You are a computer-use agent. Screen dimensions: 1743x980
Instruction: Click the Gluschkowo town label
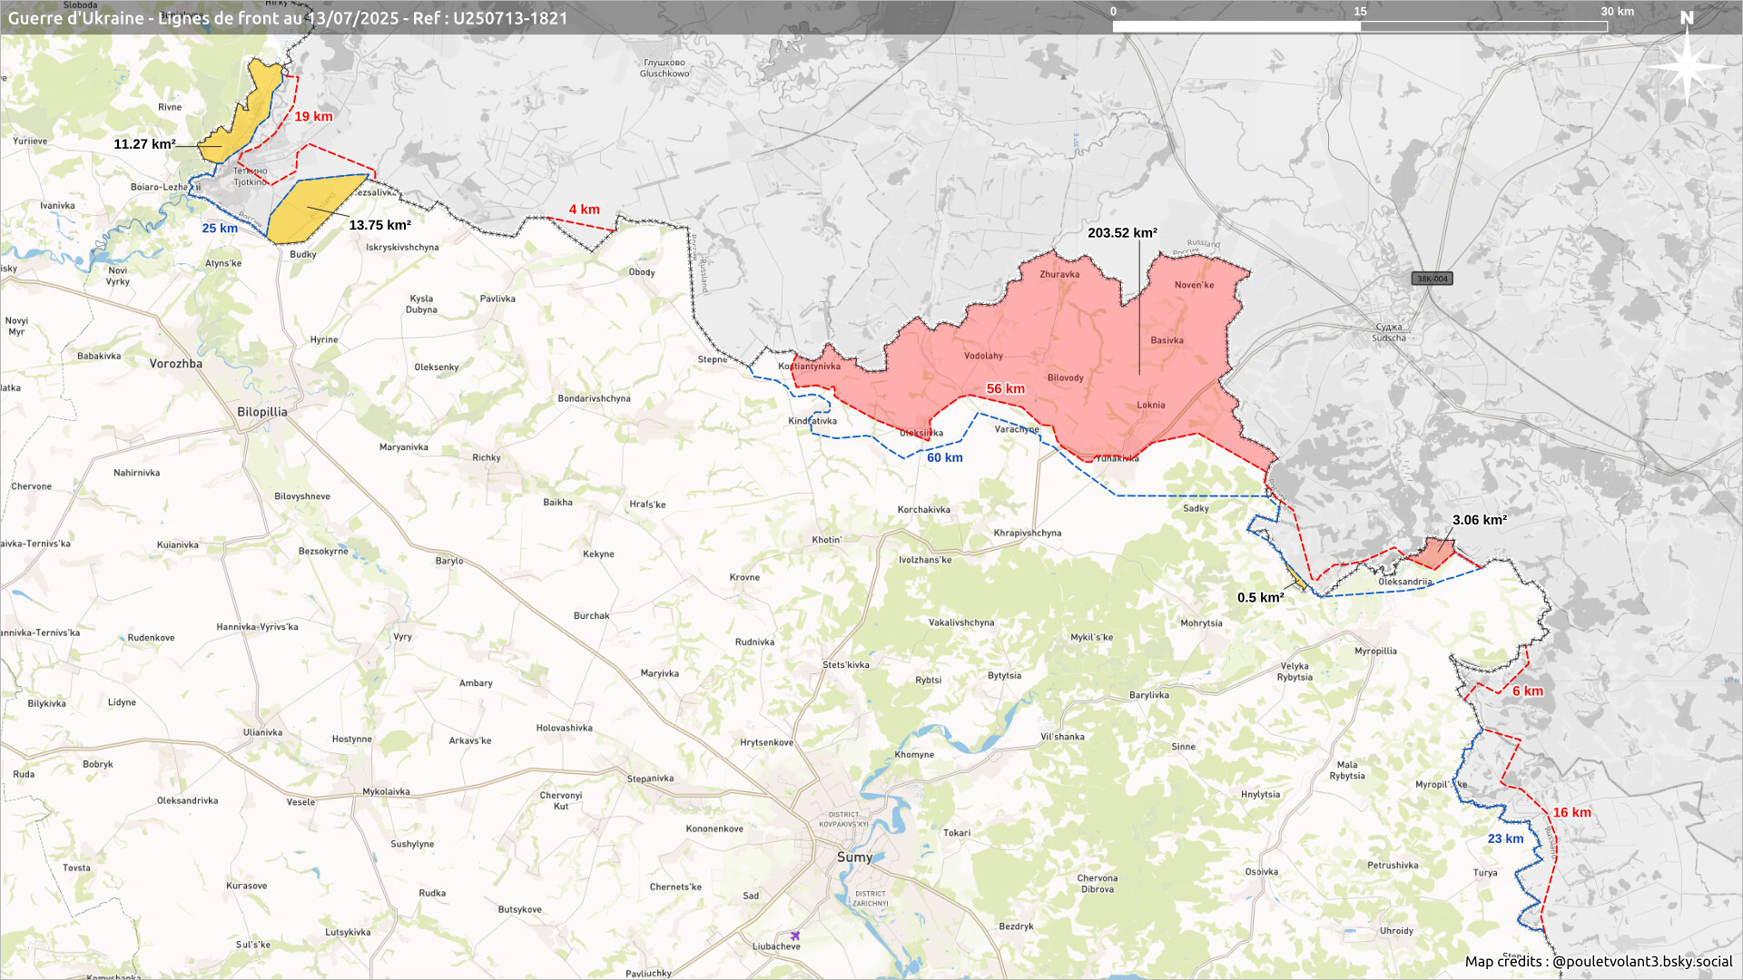pyautogui.click(x=665, y=73)
